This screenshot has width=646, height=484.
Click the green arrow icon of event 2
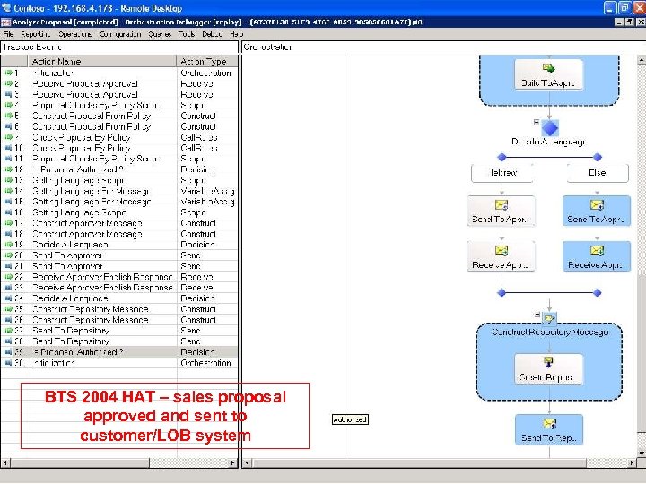coord(7,83)
